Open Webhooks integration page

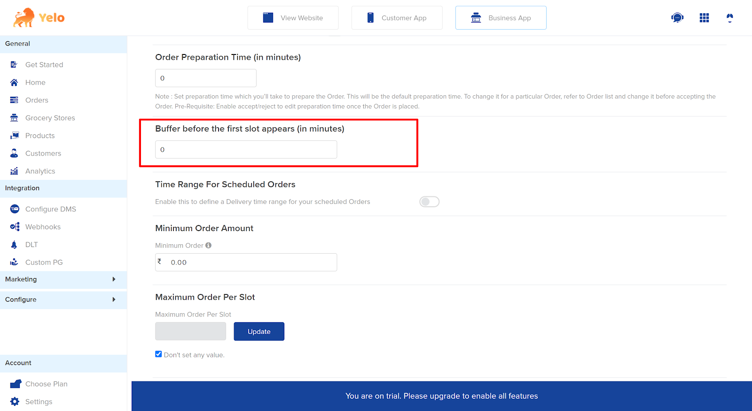click(43, 227)
